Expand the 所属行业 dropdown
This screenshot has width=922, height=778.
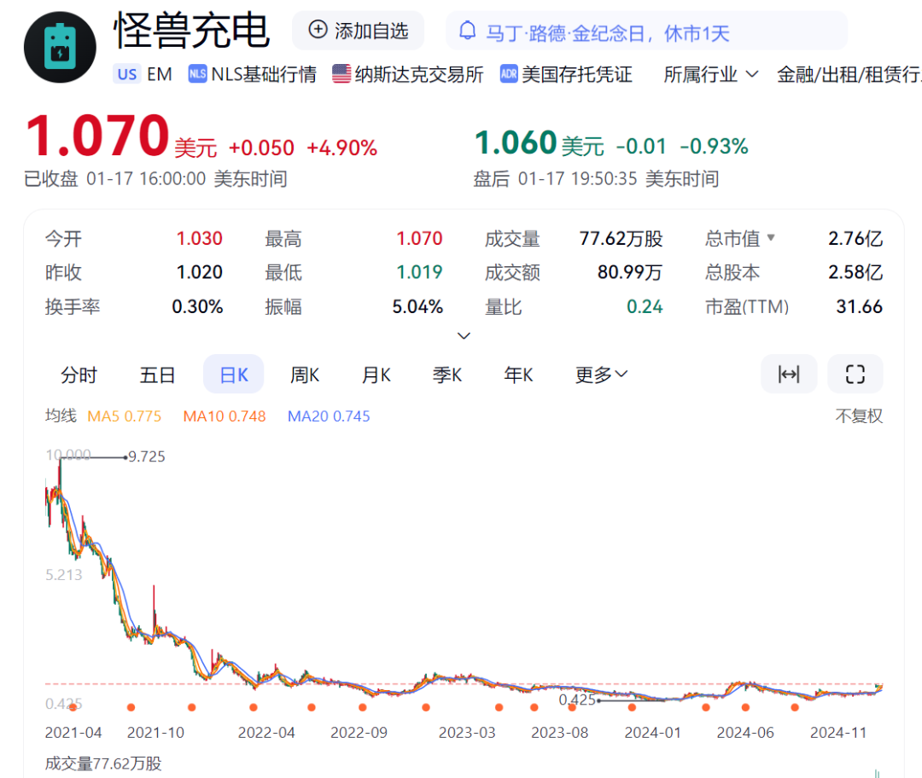coord(710,74)
